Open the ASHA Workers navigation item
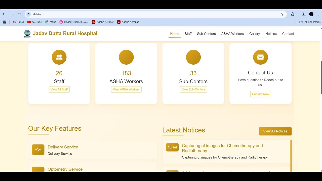 tap(232, 34)
